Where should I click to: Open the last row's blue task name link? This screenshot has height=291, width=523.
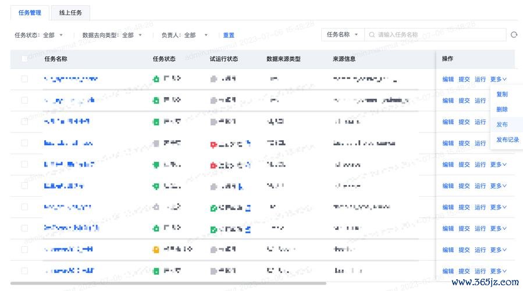pos(69,271)
